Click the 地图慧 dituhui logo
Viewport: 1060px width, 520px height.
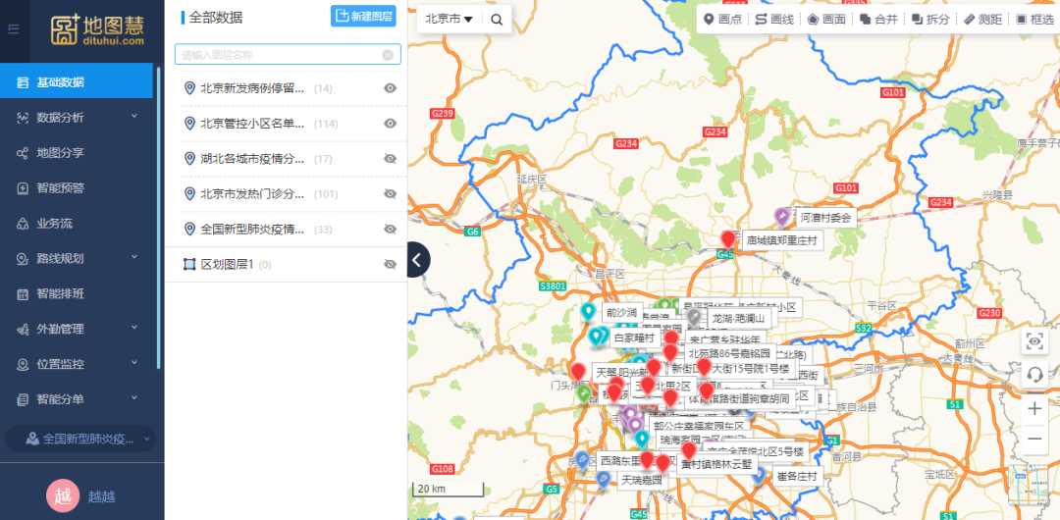point(97,29)
